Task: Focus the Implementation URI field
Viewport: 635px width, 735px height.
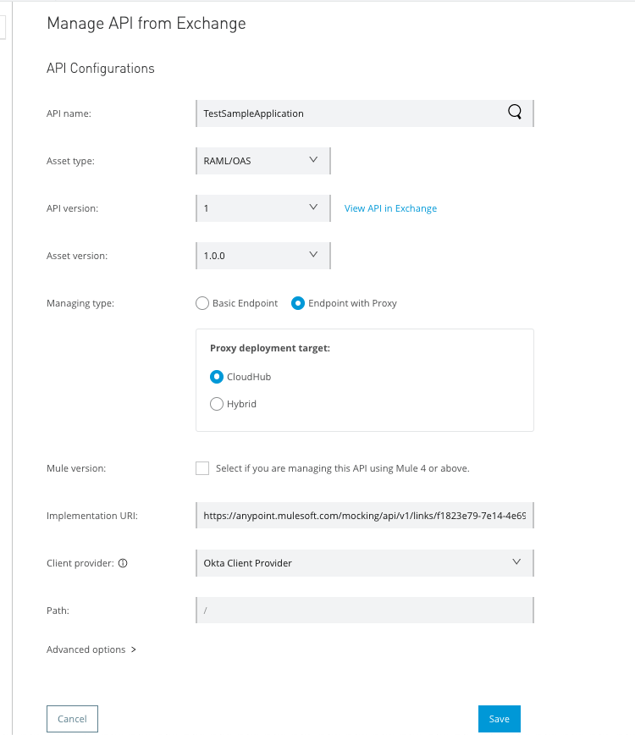Action: click(364, 515)
